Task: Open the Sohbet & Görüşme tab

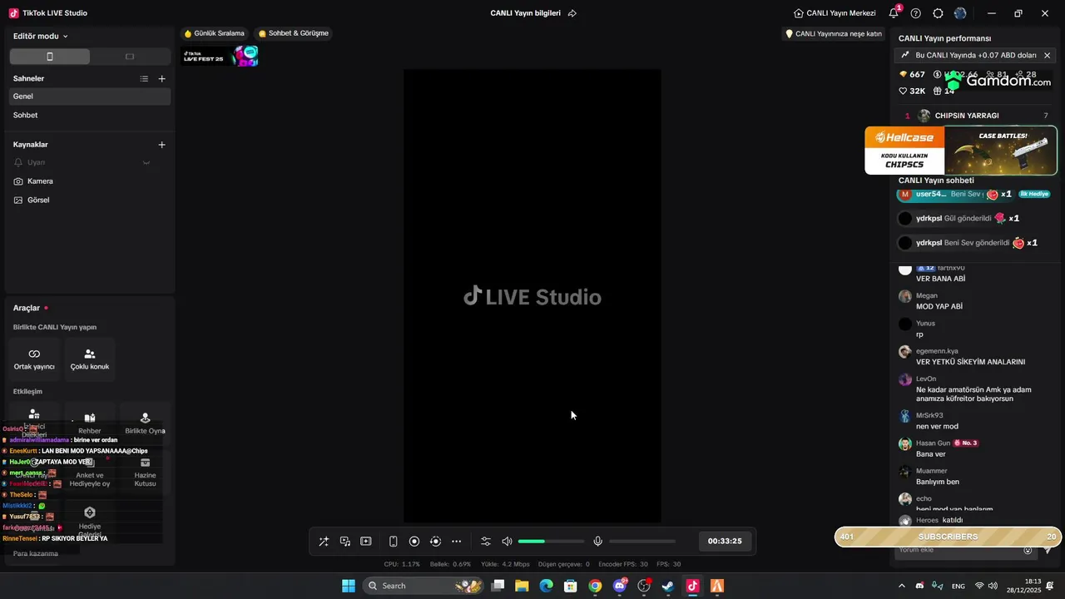Action: (294, 33)
